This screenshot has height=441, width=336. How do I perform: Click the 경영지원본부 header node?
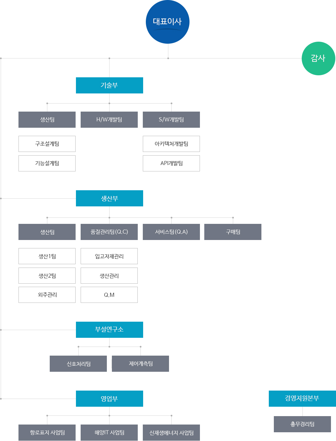coord(302,399)
